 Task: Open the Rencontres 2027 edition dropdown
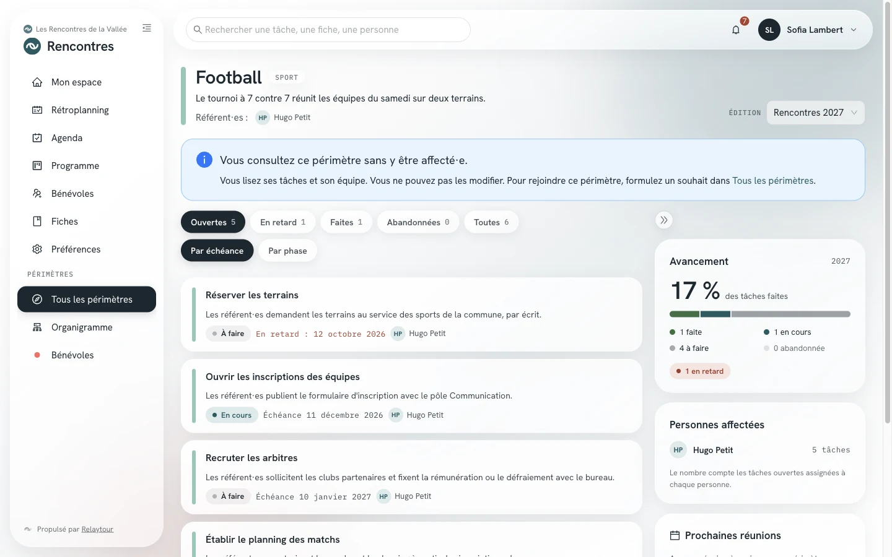tap(815, 113)
